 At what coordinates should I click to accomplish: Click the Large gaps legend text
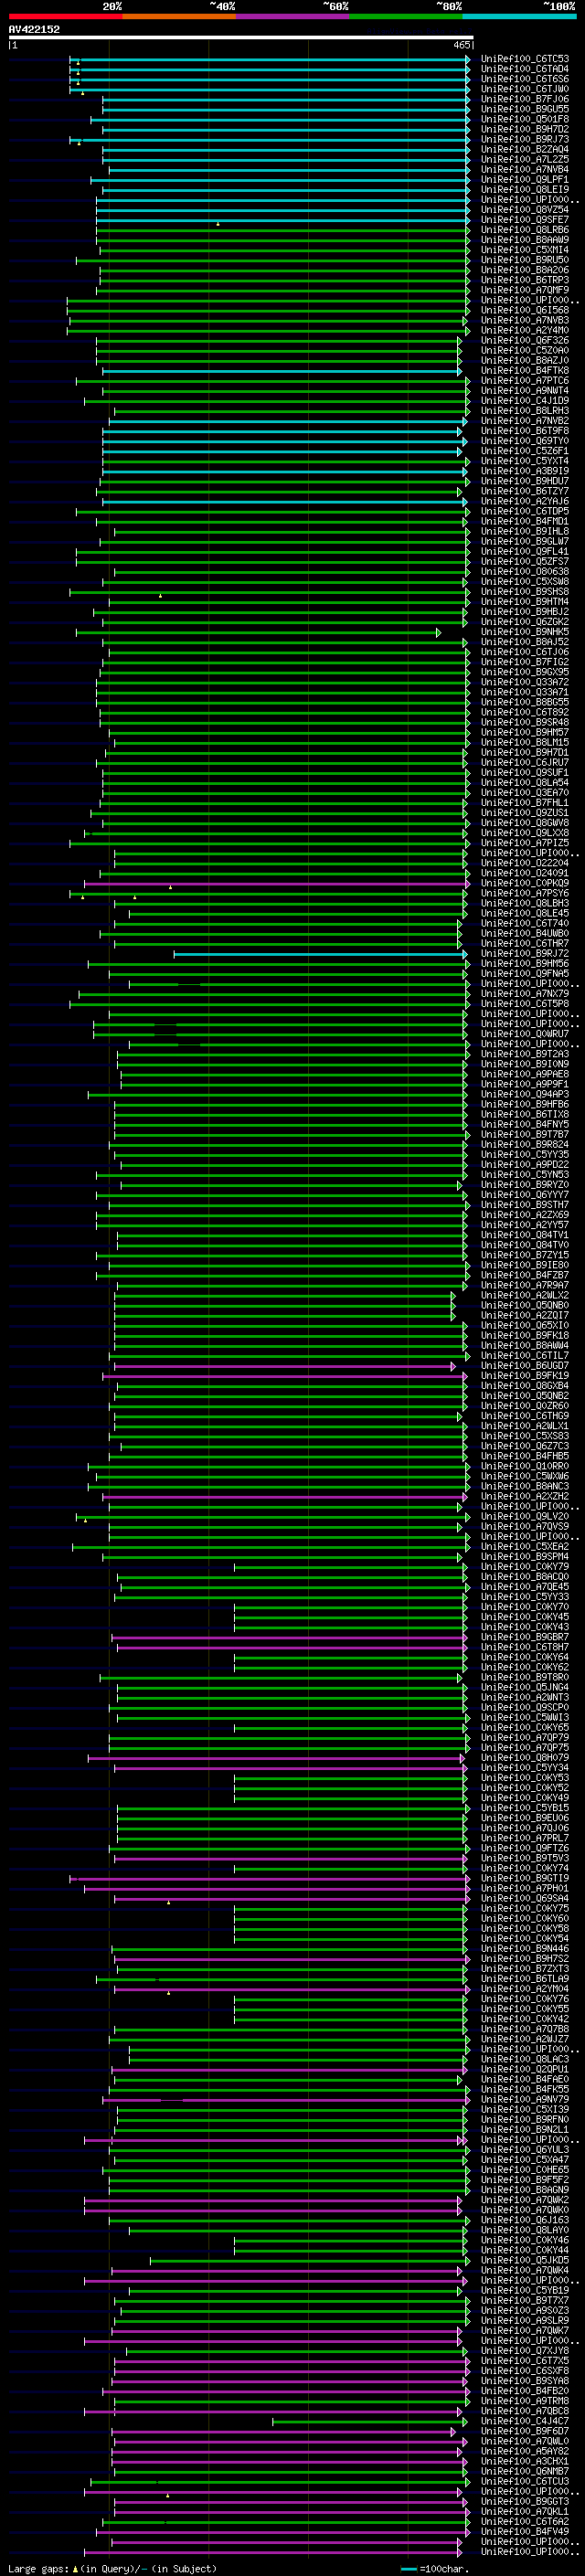click(x=112, y=2569)
